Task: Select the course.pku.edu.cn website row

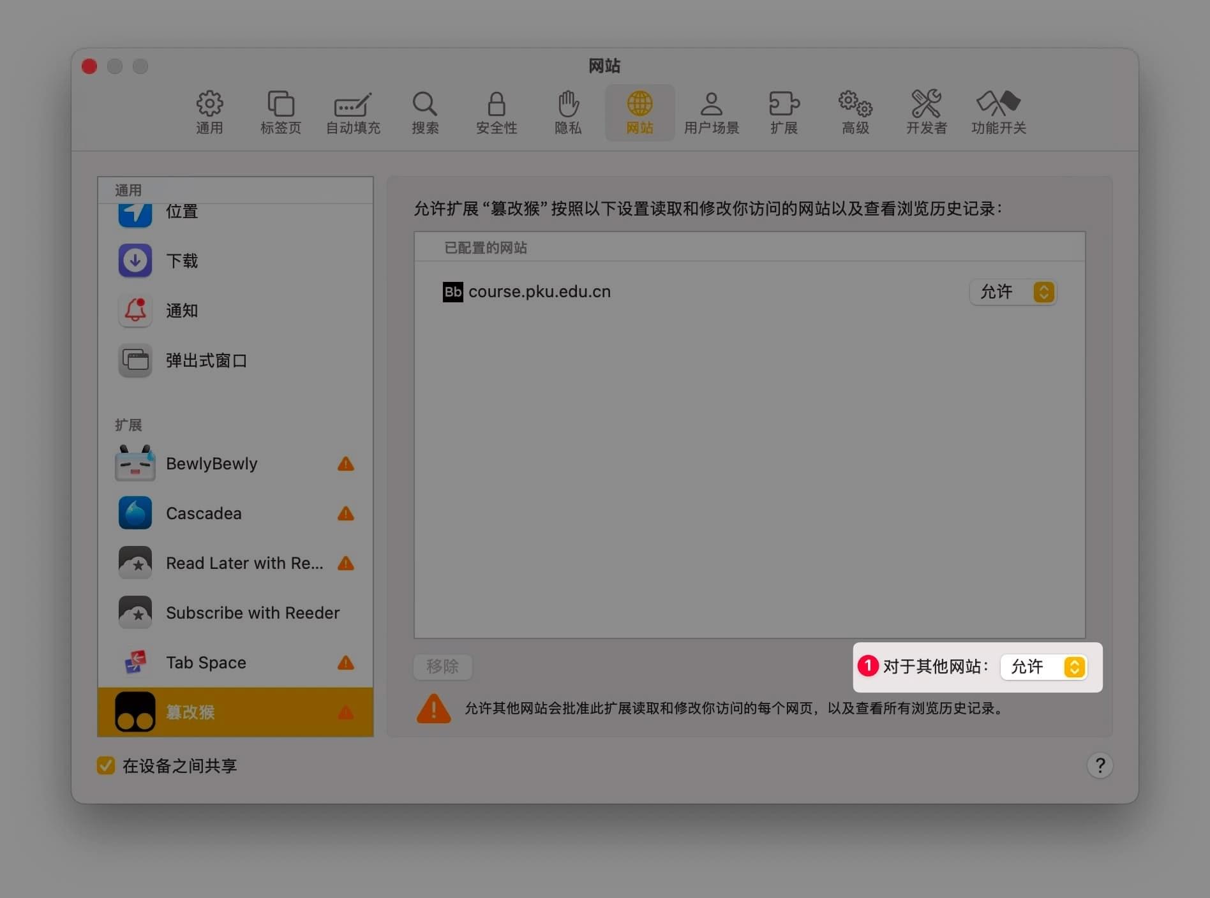Action: (539, 291)
